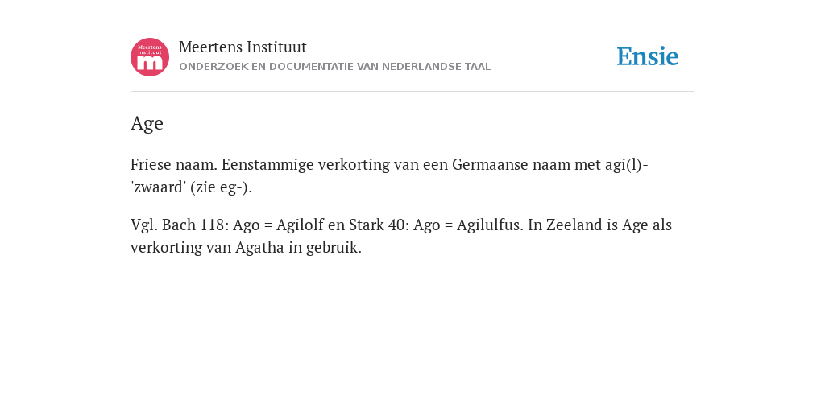Image resolution: width=825 pixels, height=412 pixels.
Task: Click the 'Vgl.' abbreviation starting second paragraph
Action: click(x=143, y=225)
